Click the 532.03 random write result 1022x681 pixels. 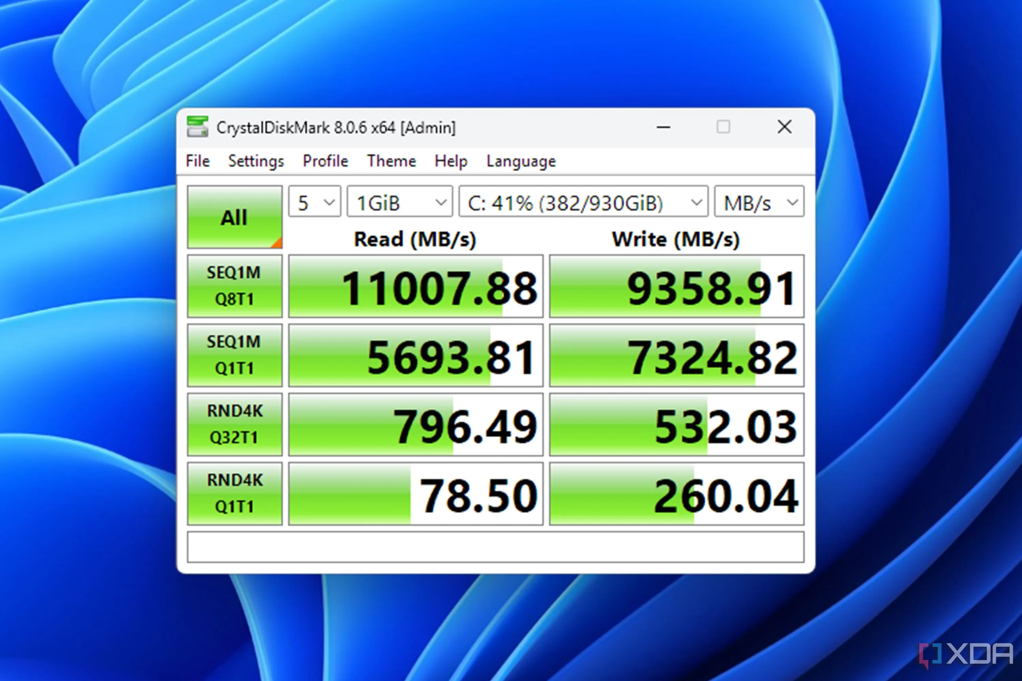[677, 424]
